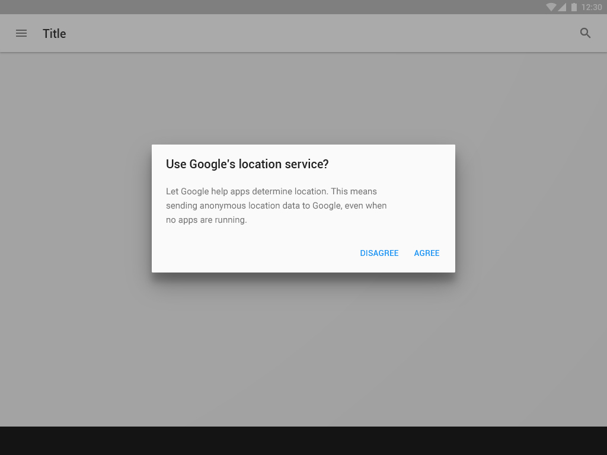Tap the Wi-Fi status icon

[551, 7]
